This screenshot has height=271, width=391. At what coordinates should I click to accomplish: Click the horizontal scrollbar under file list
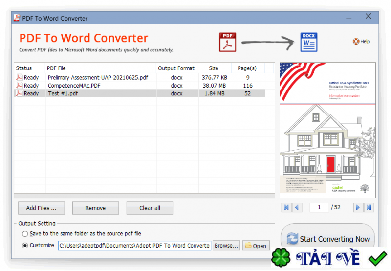pyautogui.click(x=144, y=196)
